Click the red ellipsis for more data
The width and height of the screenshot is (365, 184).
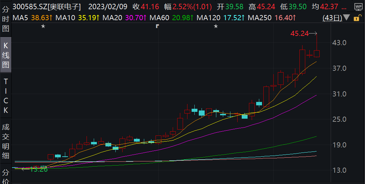(x=344, y=9)
